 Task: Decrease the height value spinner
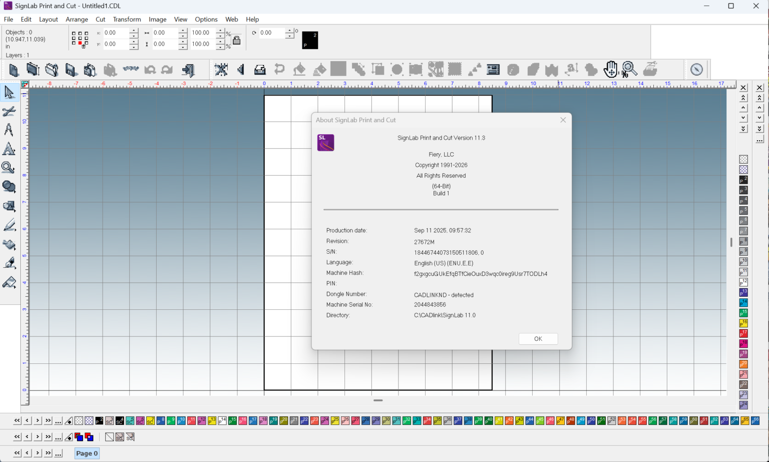tap(183, 47)
